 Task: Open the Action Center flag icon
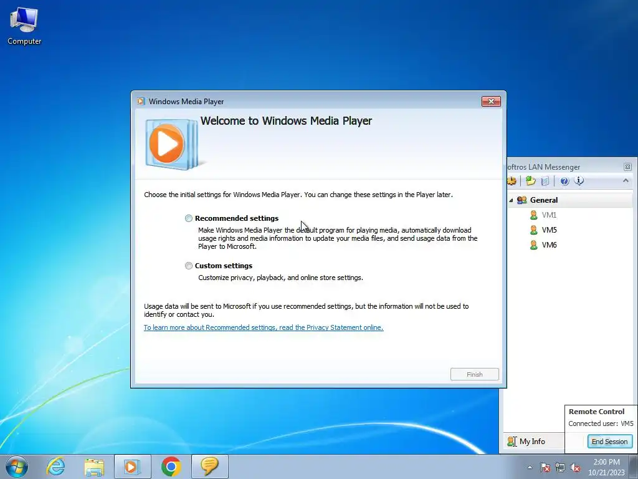[x=545, y=467]
